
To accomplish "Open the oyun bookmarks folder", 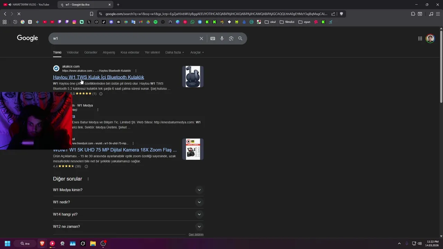I will [305, 22].
